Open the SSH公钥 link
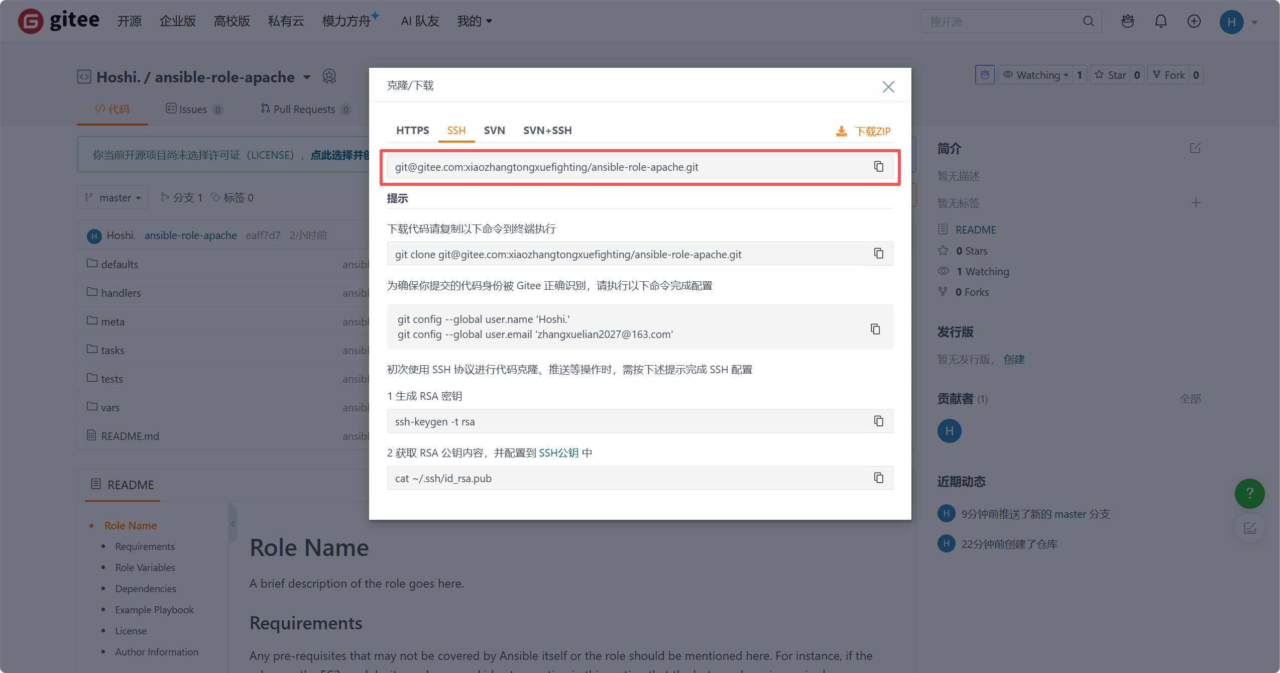Screen dimensions: 1280x673 pyautogui.click(x=558, y=453)
